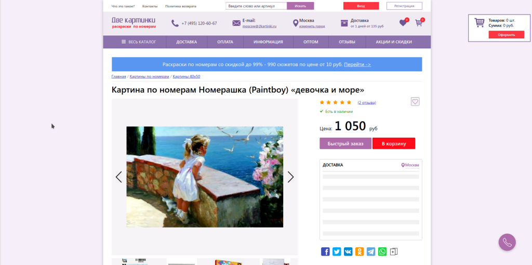The height and width of the screenshot is (265, 532).
Task: Open header shopping cart icon
Action: pos(419,23)
